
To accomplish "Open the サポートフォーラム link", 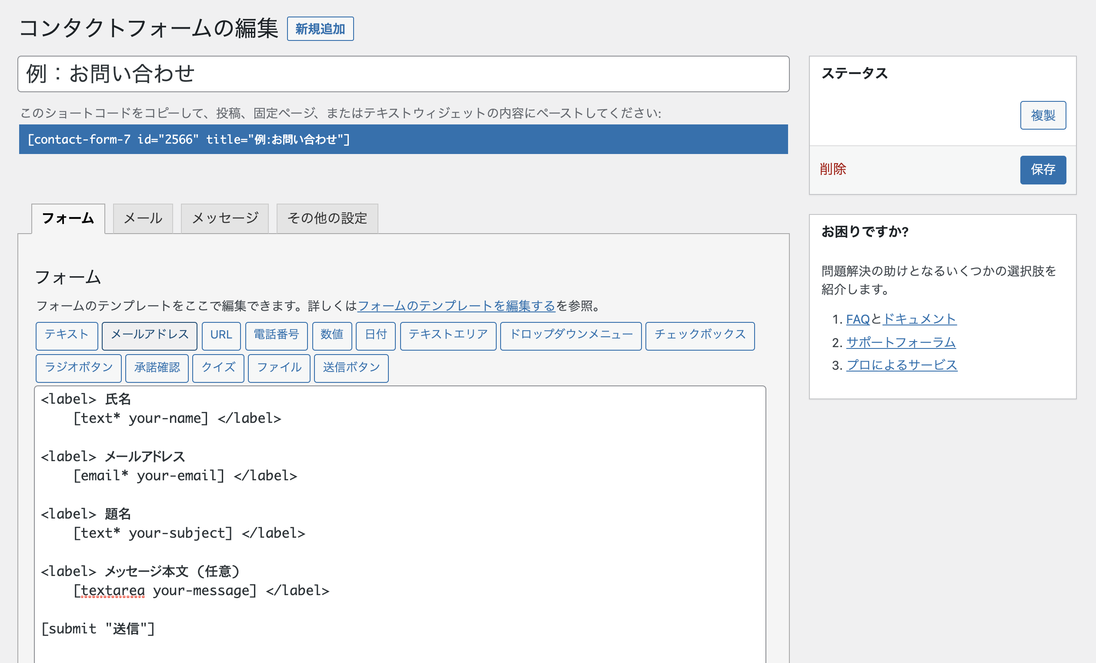I will click(901, 342).
